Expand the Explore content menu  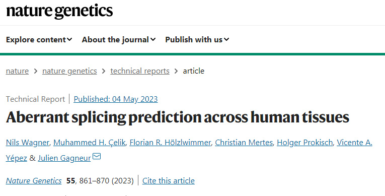coord(39,40)
